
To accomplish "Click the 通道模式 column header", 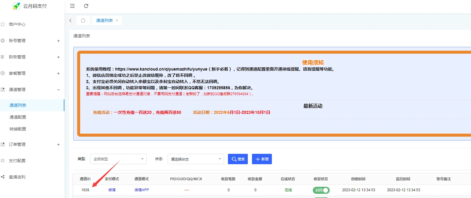I will tap(142, 179).
